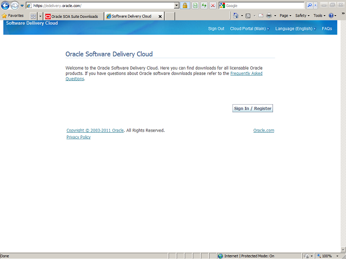This screenshot has width=346, height=259.
Task: Switch to Oracle SOA Suite Downloads tab
Action: pyautogui.click(x=74, y=17)
